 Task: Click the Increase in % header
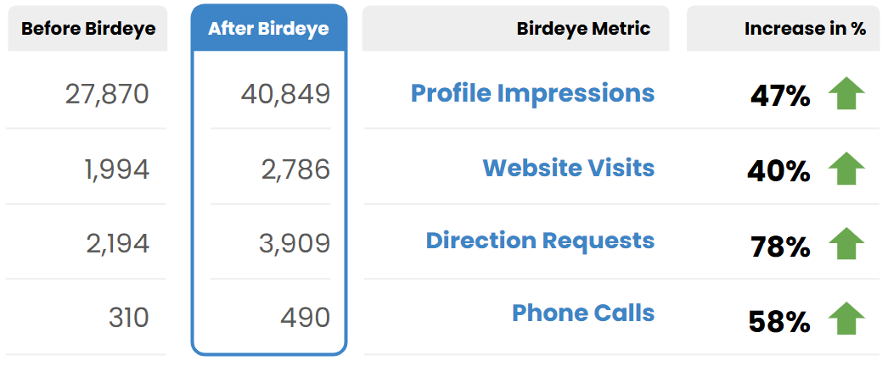(x=805, y=29)
